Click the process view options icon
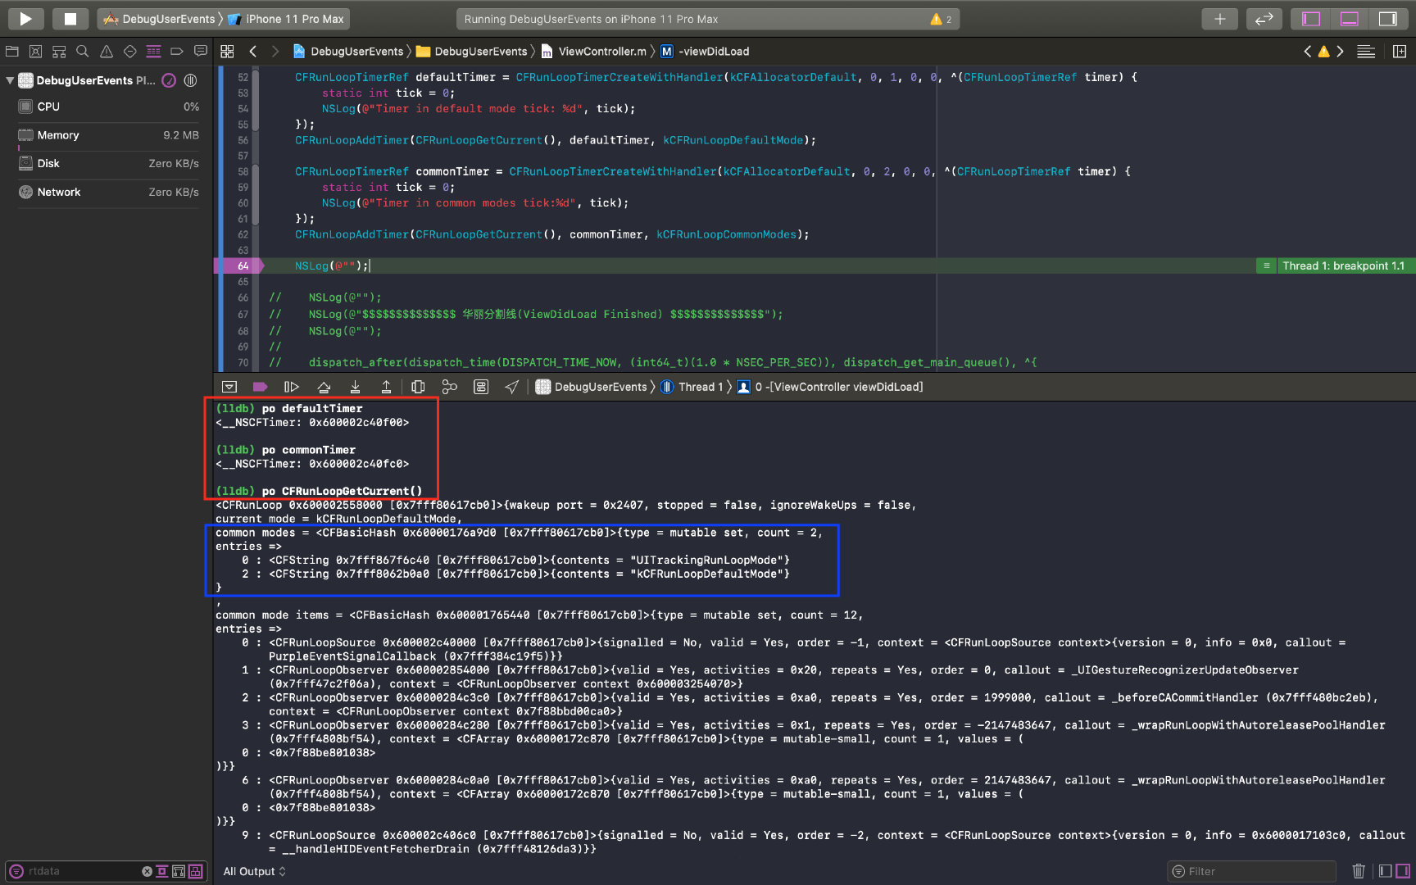This screenshot has width=1416, height=885. click(x=191, y=80)
